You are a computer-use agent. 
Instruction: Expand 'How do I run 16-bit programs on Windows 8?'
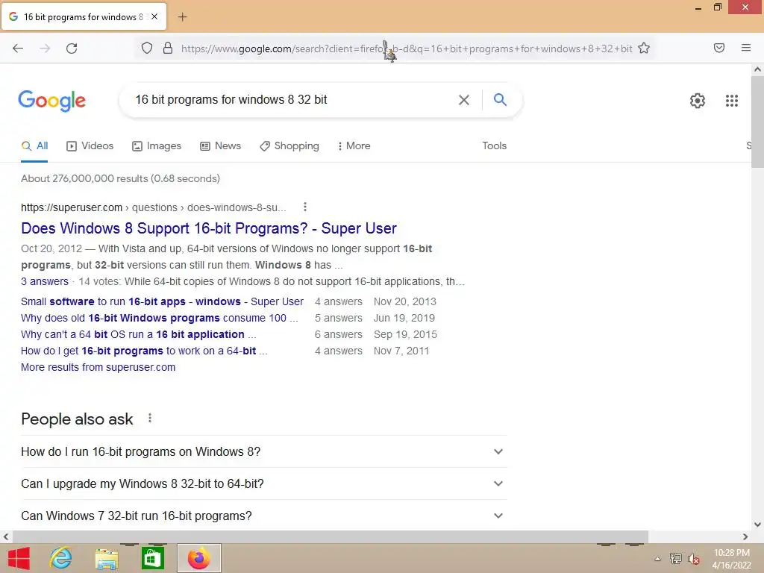coord(263,451)
